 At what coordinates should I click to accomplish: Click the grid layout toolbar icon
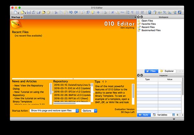142,12
